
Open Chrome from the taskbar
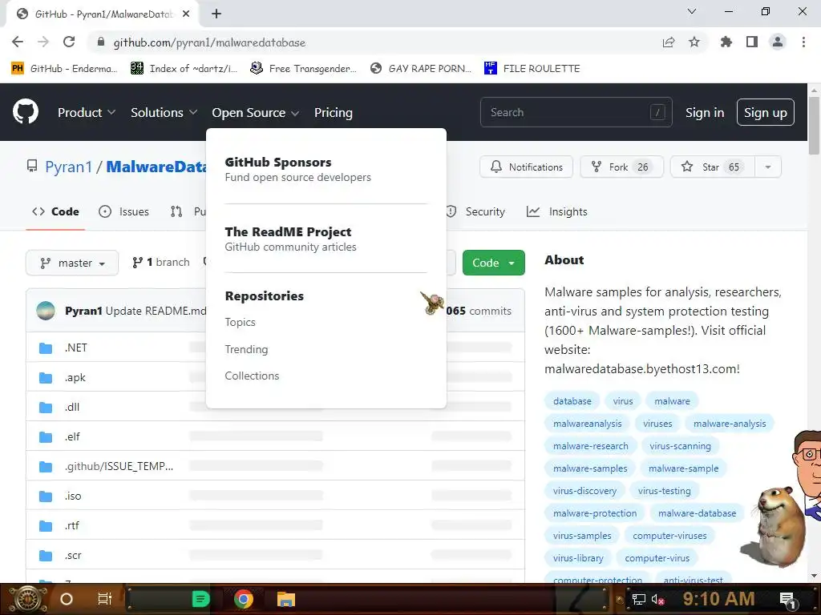(244, 599)
